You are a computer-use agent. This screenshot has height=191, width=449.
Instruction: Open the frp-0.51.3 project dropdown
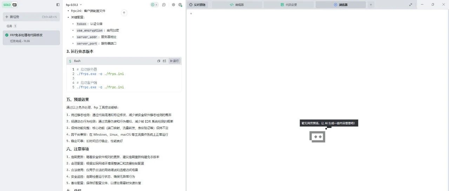click(74, 5)
